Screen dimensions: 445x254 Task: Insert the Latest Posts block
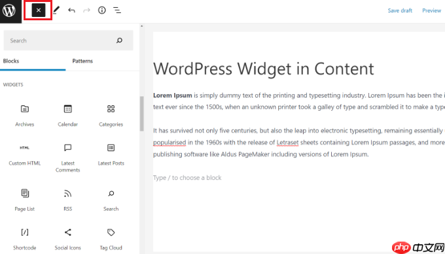111,155
